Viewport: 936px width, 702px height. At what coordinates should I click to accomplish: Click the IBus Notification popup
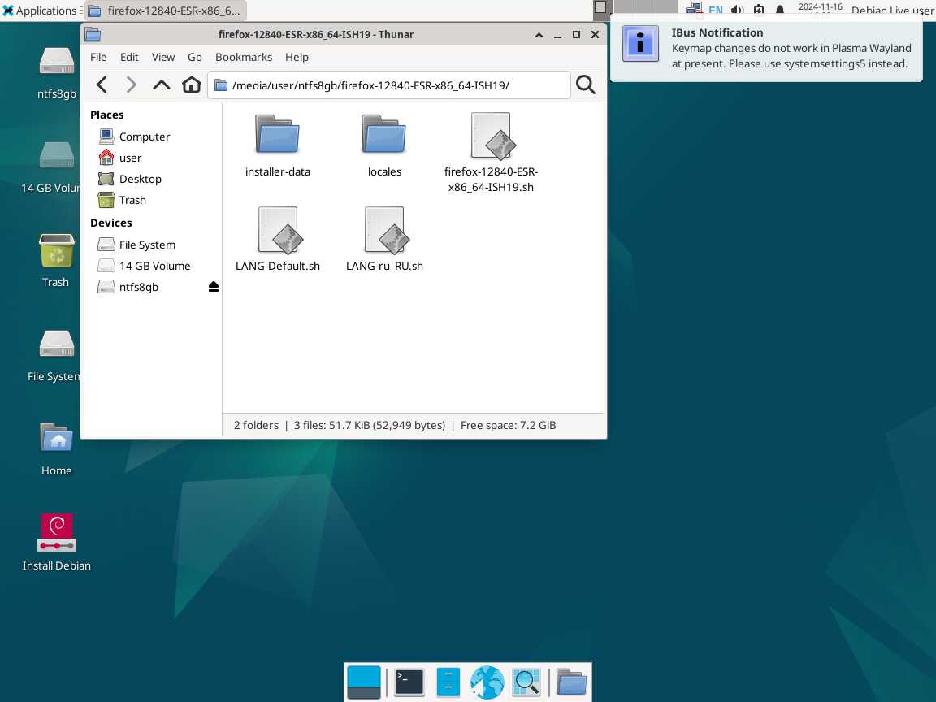(766, 48)
